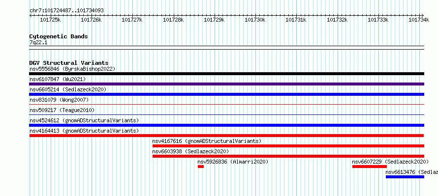The height and width of the screenshot is (196, 438).
Task: Click the 101733k ruler position
Action: pos(378,20)
